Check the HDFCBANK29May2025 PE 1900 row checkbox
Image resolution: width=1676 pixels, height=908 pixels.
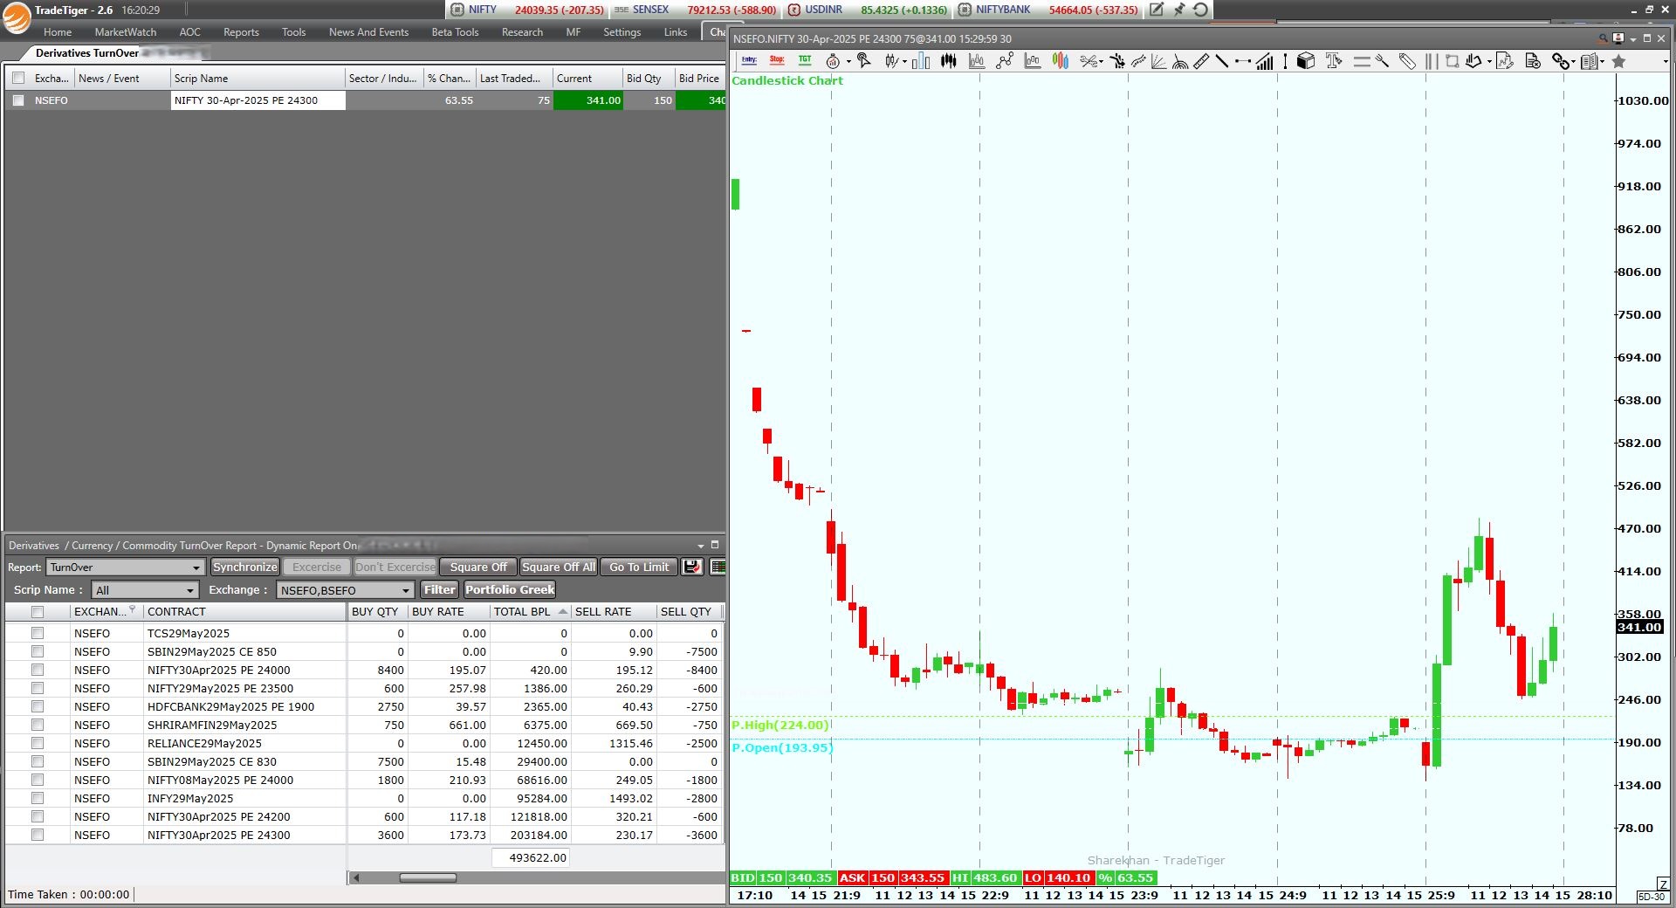coord(38,706)
